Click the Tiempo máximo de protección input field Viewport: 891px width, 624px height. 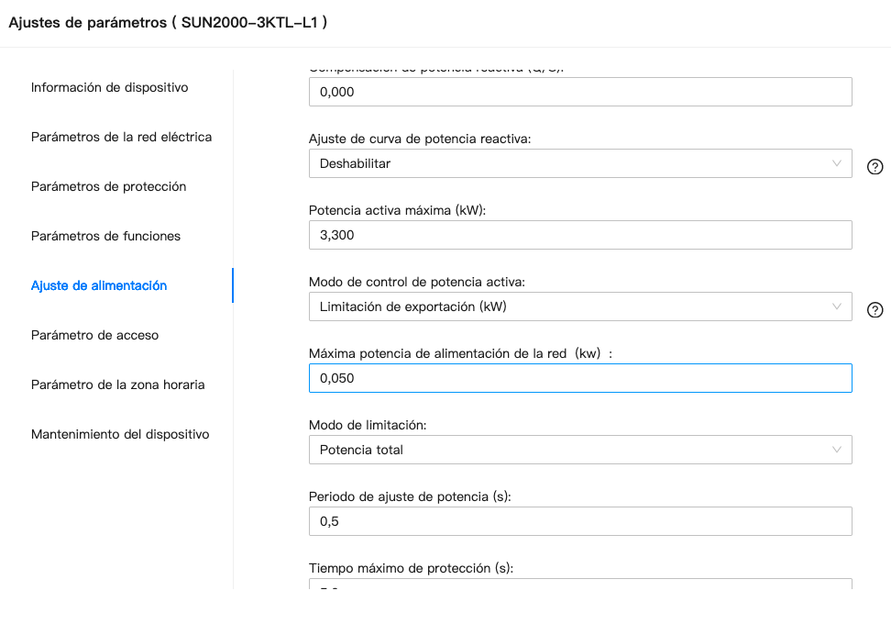click(580, 585)
